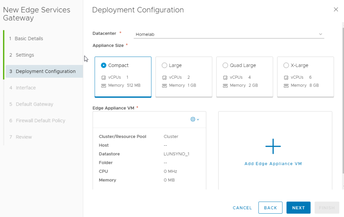This screenshot has width=344, height=217.
Task: Close the New Edge Services Gateway dialog
Action: coord(336,9)
